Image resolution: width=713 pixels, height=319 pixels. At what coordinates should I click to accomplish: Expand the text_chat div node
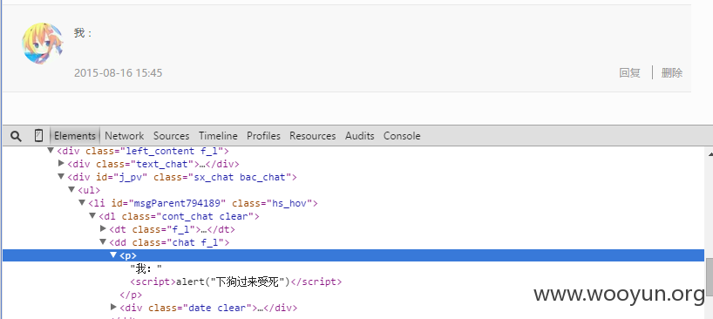tap(61, 163)
